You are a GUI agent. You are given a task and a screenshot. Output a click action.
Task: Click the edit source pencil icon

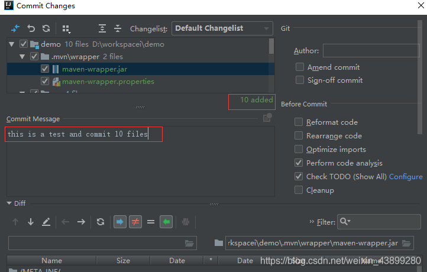pyautogui.click(x=46, y=222)
